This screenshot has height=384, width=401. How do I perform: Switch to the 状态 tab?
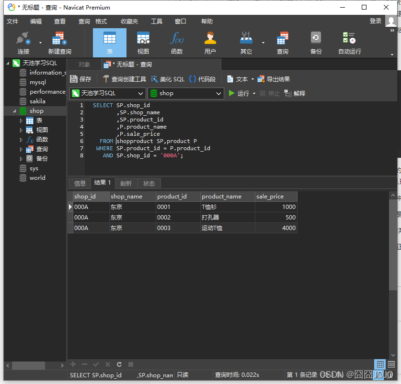click(149, 183)
